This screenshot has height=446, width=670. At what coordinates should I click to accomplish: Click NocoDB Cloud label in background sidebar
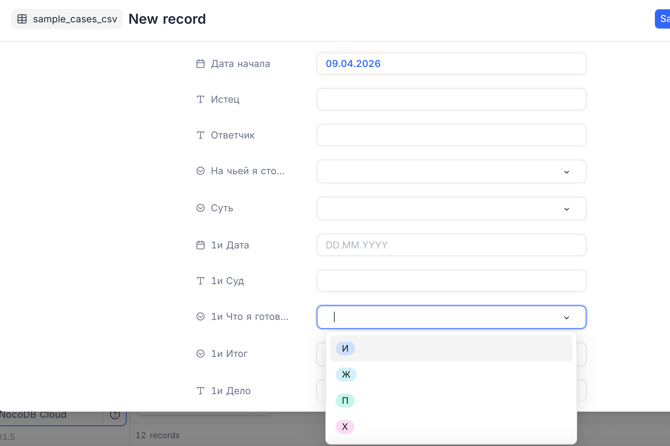click(33, 414)
